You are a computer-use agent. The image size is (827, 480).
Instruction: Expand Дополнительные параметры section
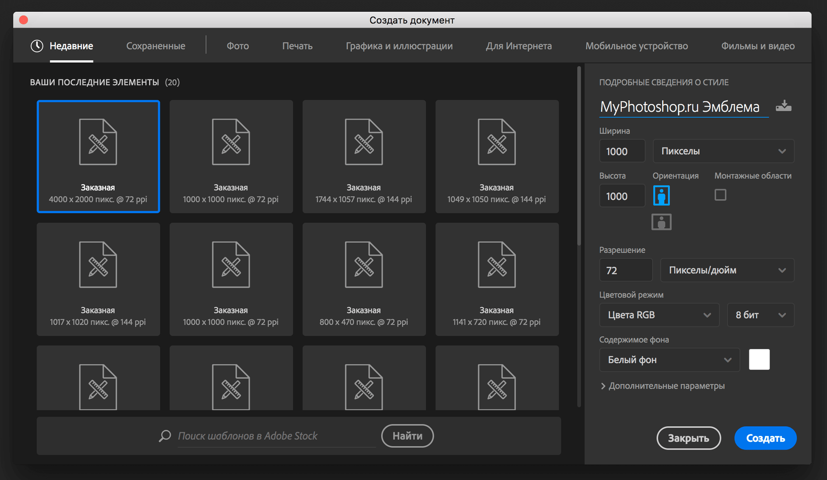tap(662, 386)
